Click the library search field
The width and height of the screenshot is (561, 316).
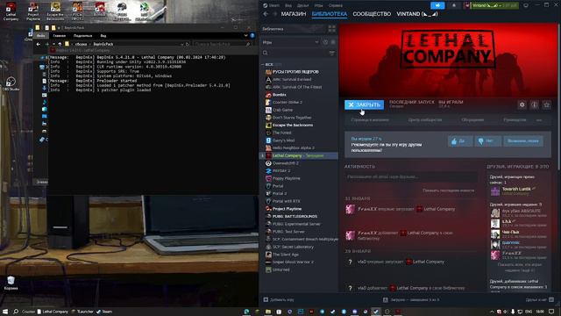click(295, 53)
